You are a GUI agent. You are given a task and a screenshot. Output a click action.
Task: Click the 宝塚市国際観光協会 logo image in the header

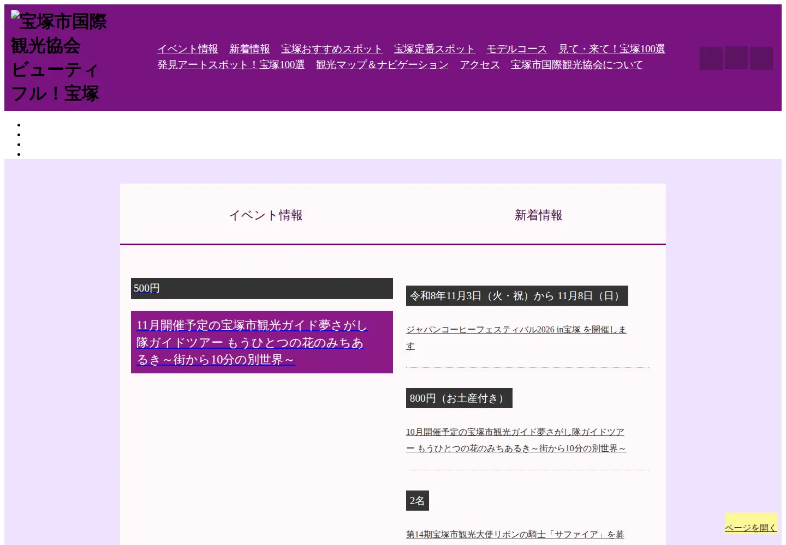coord(59,58)
